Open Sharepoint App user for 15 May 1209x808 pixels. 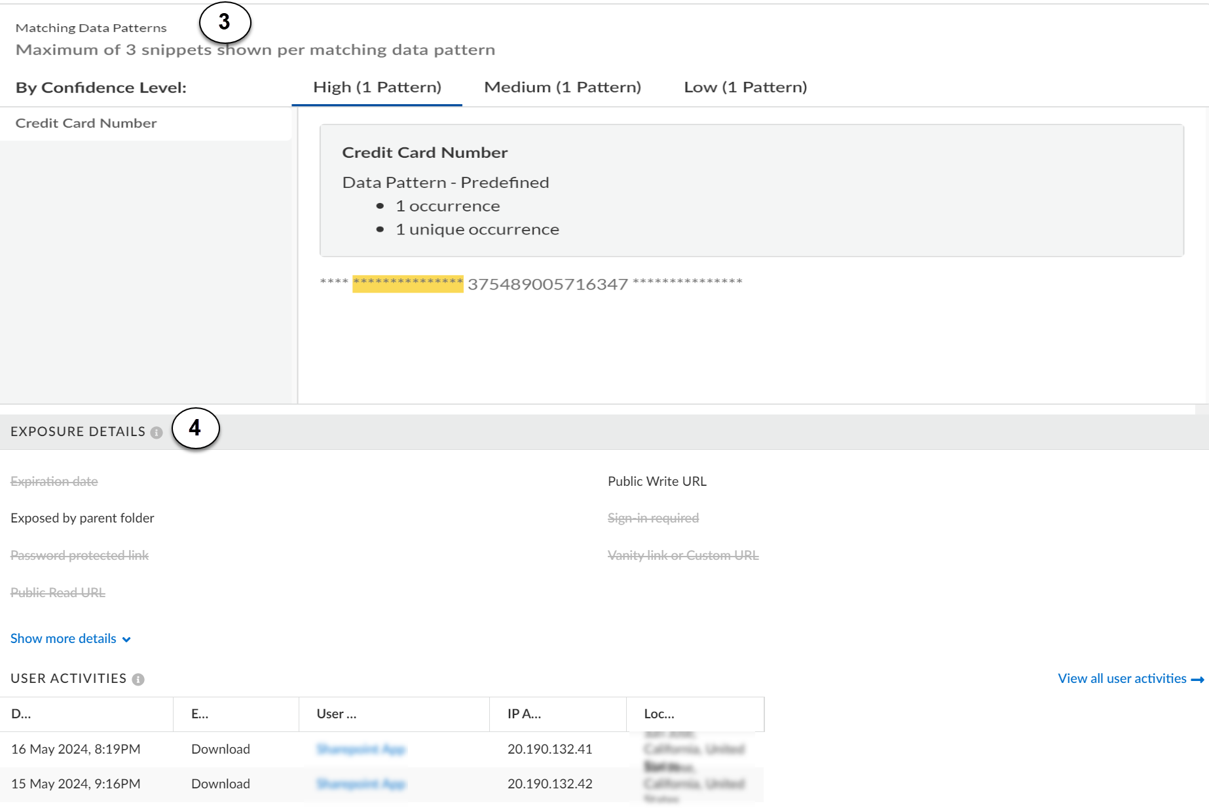tap(361, 783)
